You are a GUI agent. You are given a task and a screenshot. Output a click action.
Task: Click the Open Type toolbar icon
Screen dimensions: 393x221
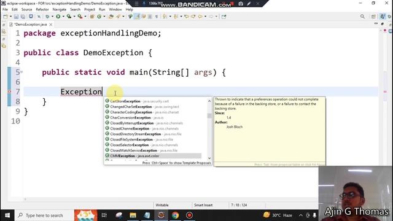pos(111,17)
